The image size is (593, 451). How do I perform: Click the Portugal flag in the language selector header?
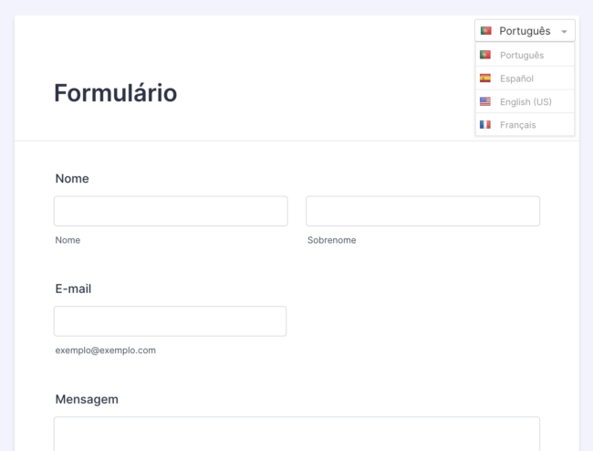(485, 31)
